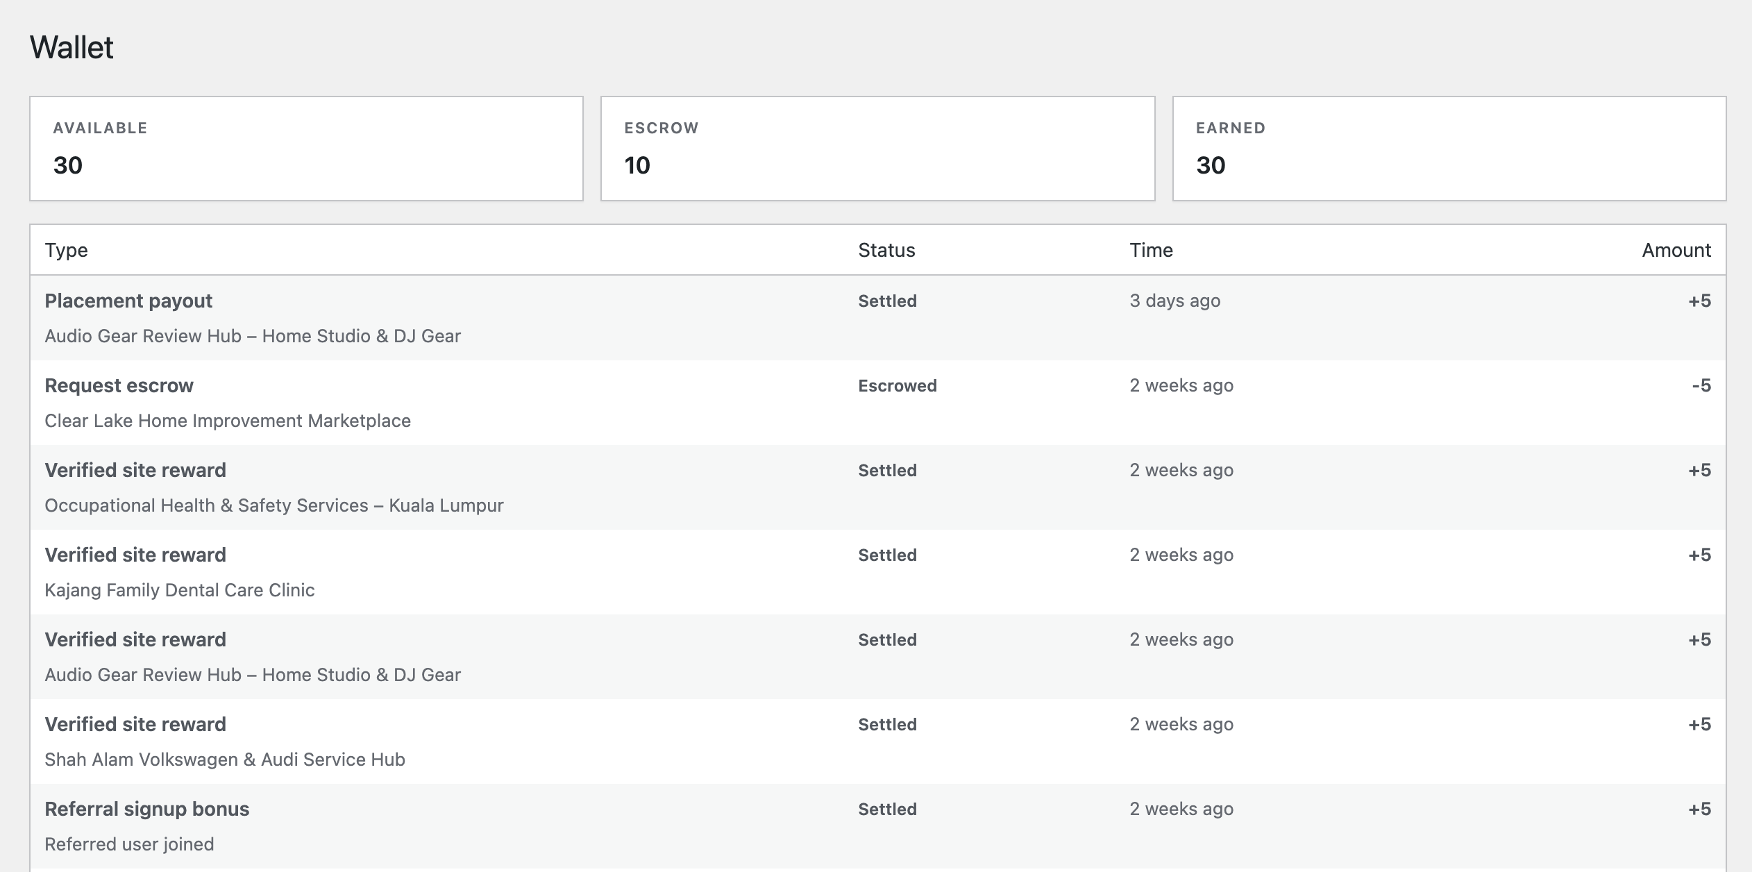The image size is (1752, 872).
Task: Click the Available value 30
Action: [x=68, y=165]
